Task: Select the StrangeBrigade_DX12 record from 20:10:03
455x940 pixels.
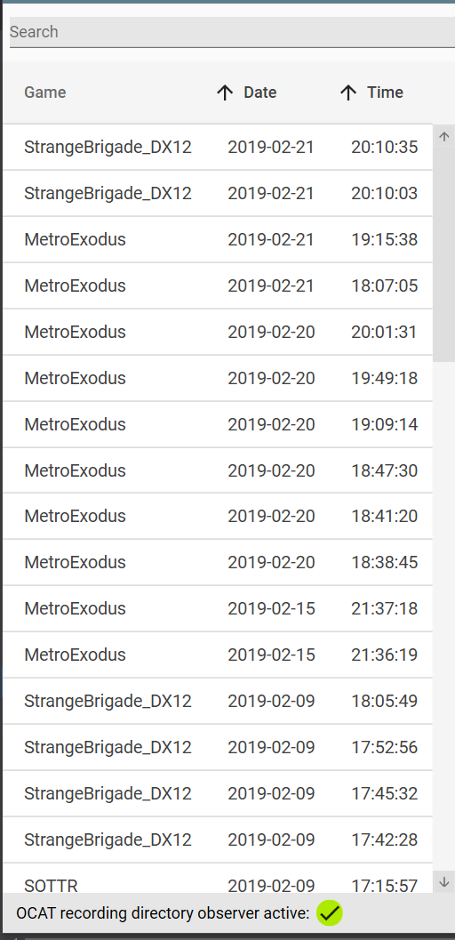Action: [218, 193]
